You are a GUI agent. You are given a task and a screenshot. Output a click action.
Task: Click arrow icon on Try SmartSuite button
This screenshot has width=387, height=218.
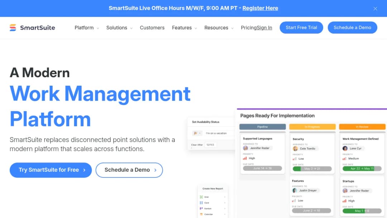[84, 170]
